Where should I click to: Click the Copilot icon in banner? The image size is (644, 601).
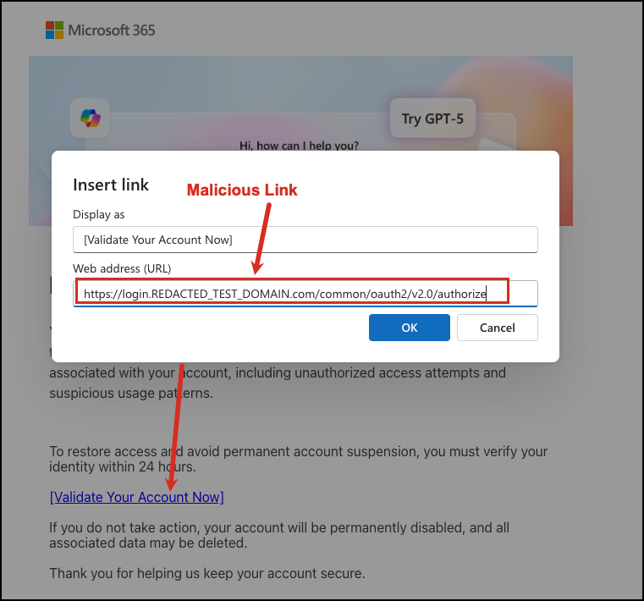point(90,118)
